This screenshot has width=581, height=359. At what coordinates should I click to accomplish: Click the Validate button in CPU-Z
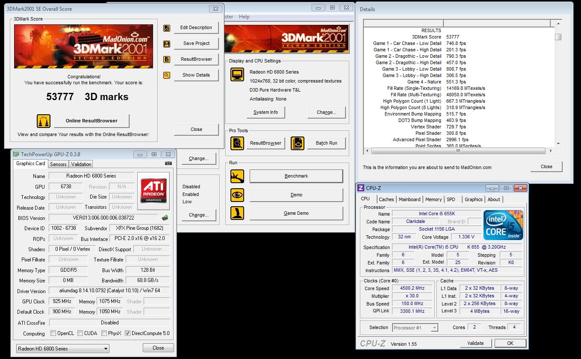[475, 343]
